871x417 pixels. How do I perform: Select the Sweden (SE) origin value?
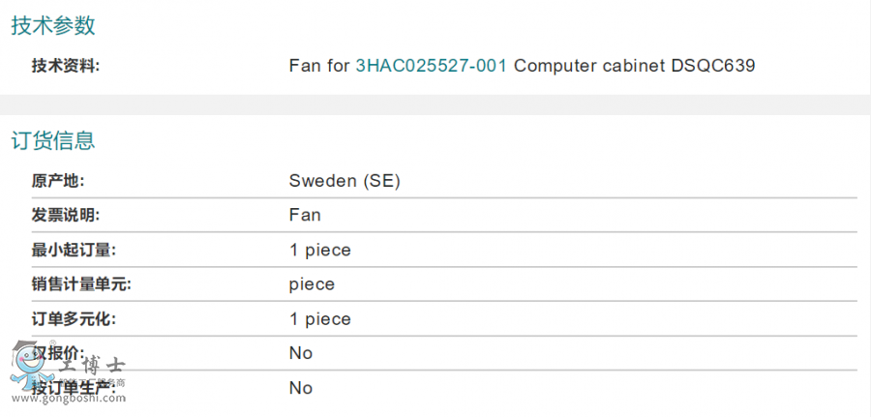click(x=345, y=181)
